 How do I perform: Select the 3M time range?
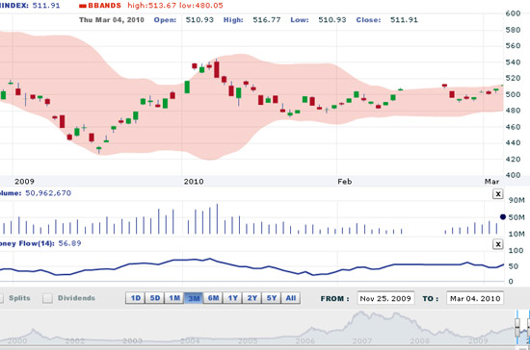194,298
